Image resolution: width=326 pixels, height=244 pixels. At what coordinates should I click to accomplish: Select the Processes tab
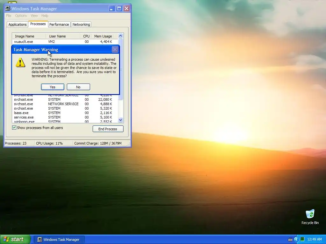(x=38, y=24)
